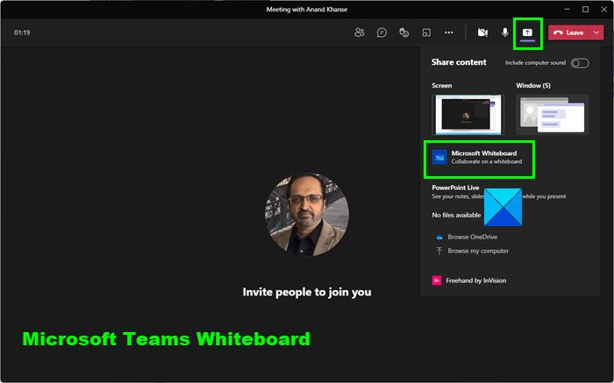Leave the meeting

[x=569, y=32]
